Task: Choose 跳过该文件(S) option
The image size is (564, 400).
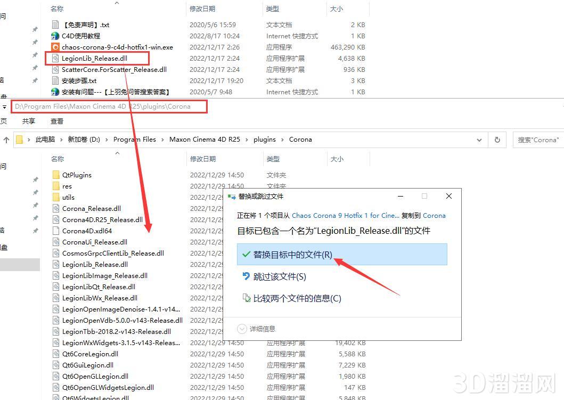Action: (279, 276)
